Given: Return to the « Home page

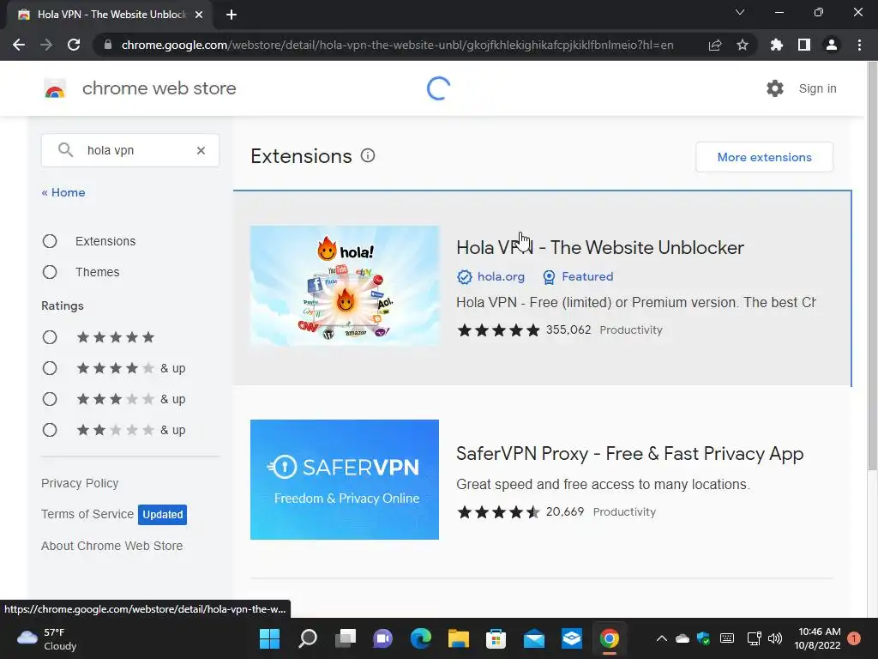Looking at the screenshot, I should point(63,192).
